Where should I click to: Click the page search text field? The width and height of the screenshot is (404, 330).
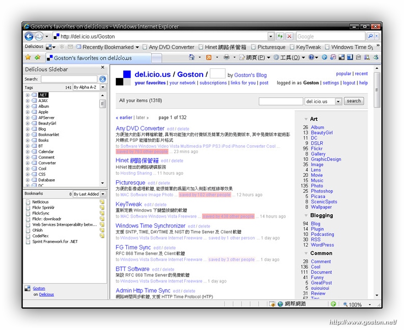tap(281, 101)
